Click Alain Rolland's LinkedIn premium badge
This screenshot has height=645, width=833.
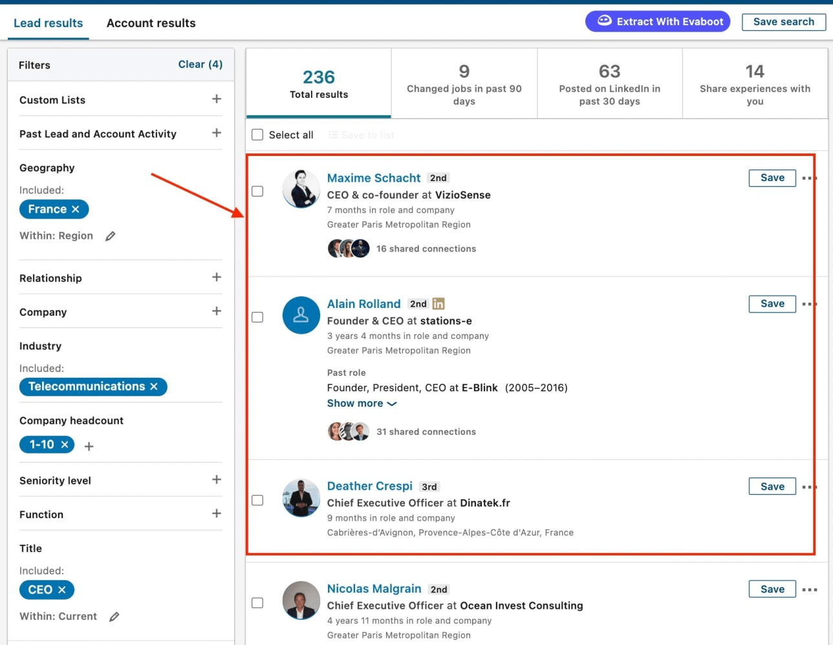click(x=438, y=303)
